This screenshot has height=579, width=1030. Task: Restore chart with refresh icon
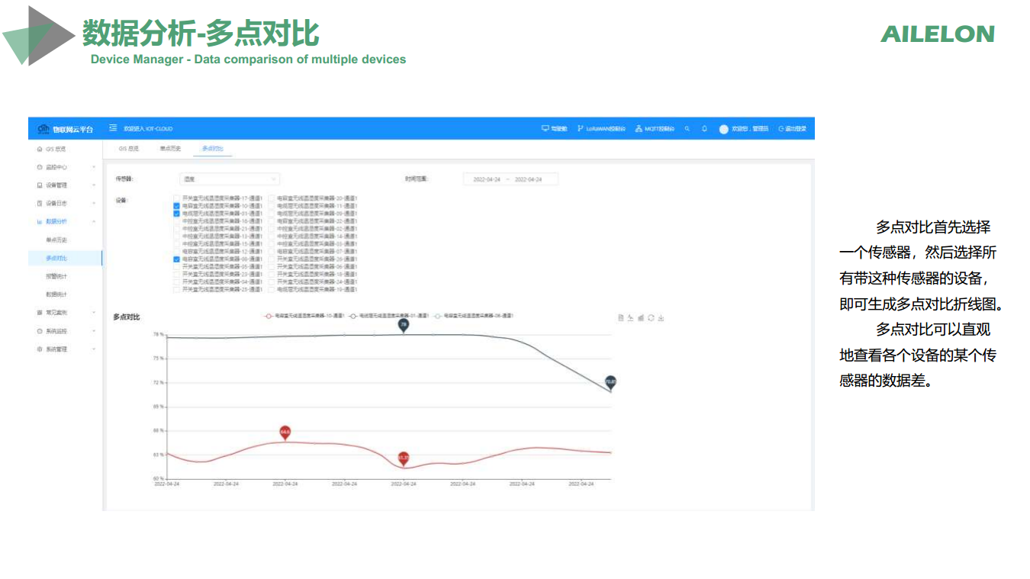[x=651, y=317]
